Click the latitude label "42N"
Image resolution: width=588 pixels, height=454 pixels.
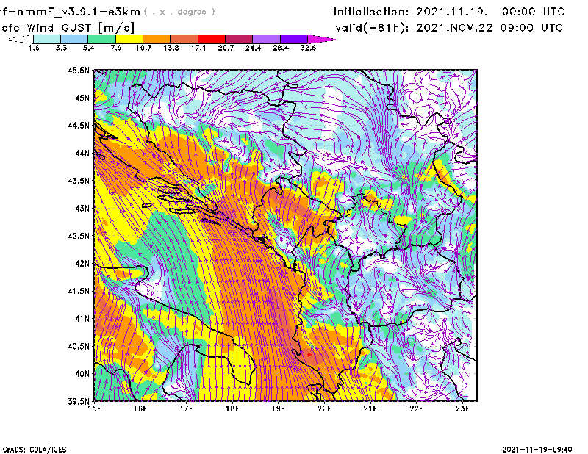pos(82,264)
